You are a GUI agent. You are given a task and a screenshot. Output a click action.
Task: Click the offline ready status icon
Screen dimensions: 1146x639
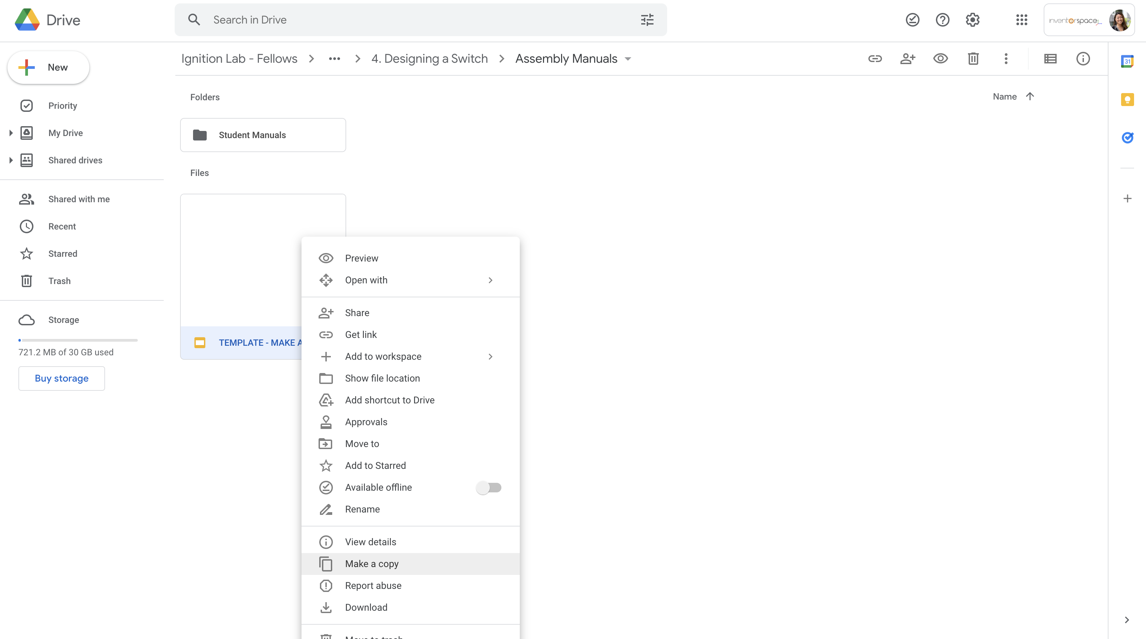click(912, 19)
